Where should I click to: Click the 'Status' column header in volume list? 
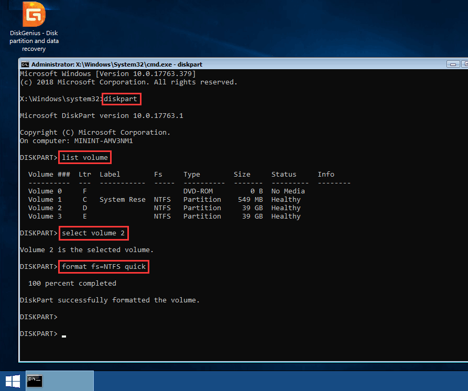click(x=284, y=175)
